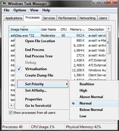
Task: Click the horizontal scroll left arrow
Action: click(x=11, y=105)
